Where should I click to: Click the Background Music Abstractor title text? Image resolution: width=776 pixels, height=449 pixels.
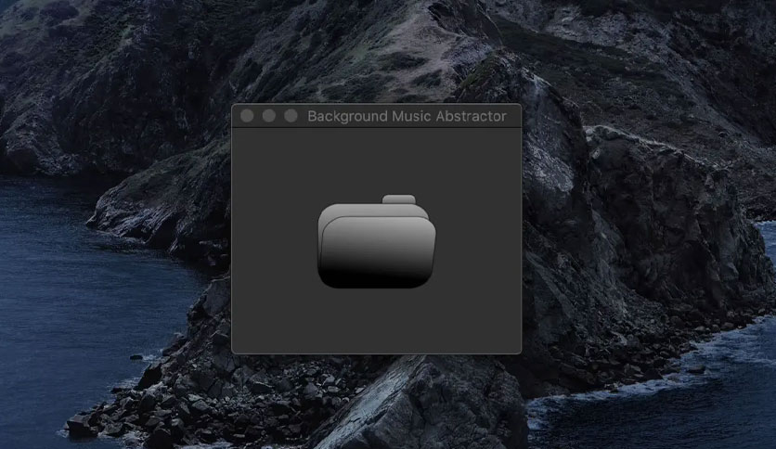pos(407,116)
